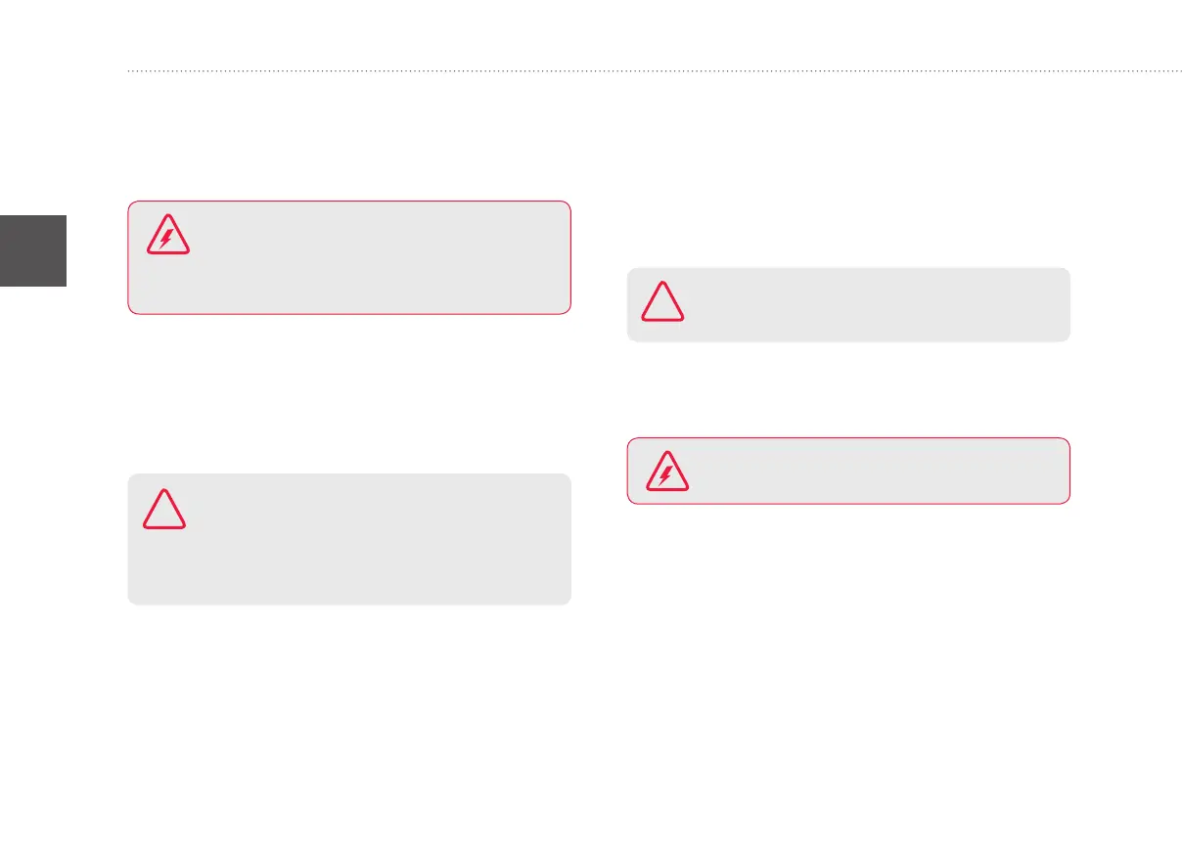The height and width of the screenshot is (854, 1182).
Task: Click the plain caution triangle in the bottom-left box
Action: (x=165, y=509)
